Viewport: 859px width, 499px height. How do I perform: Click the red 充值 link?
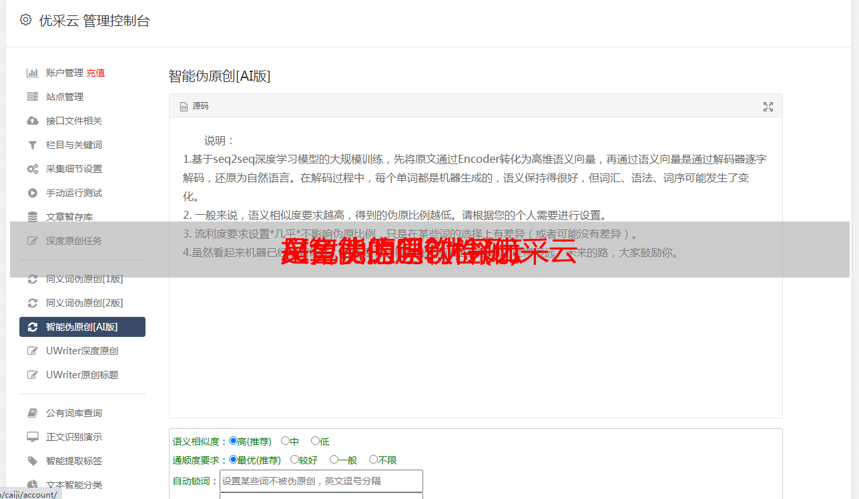click(x=95, y=73)
